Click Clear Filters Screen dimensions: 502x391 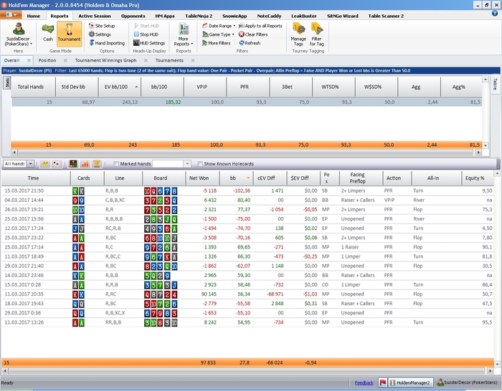click(253, 34)
